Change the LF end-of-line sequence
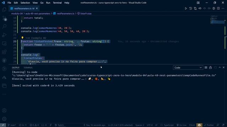The width and height of the screenshot is (227, 127). tap(156, 125)
